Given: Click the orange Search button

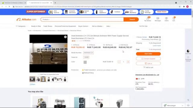Looking at the screenshot, I should pyautogui.click(x=131, y=19).
